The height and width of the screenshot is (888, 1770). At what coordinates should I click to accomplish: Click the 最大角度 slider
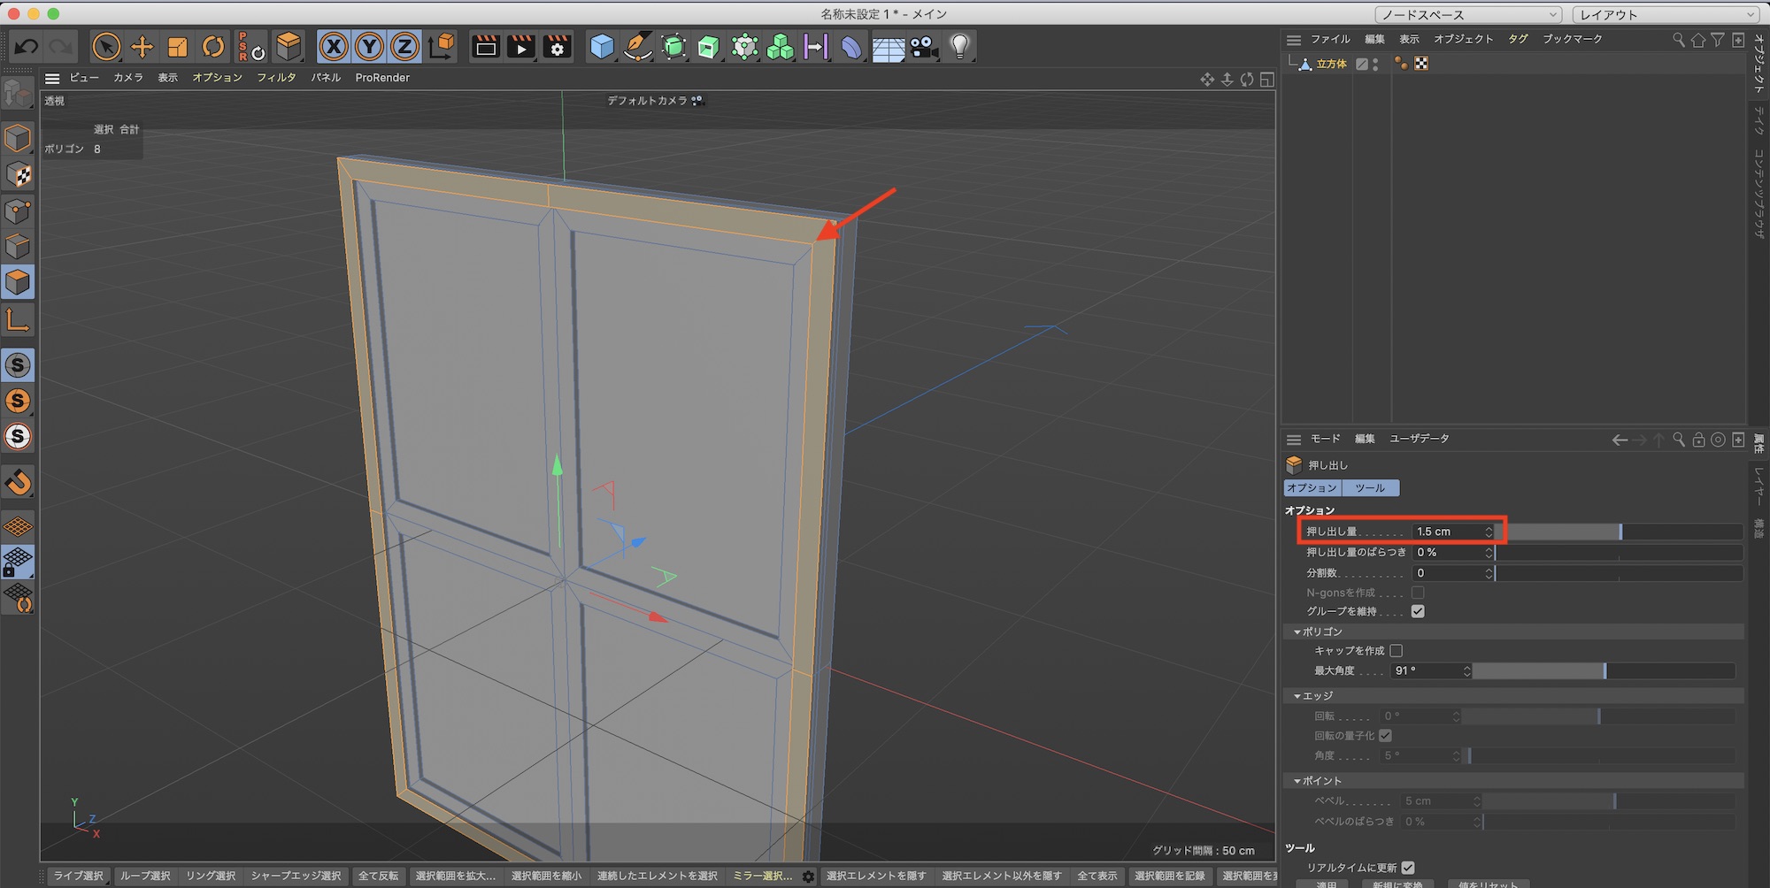[1603, 671]
